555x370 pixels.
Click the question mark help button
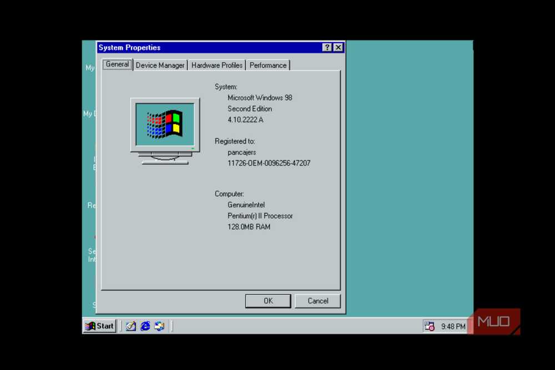(327, 47)
